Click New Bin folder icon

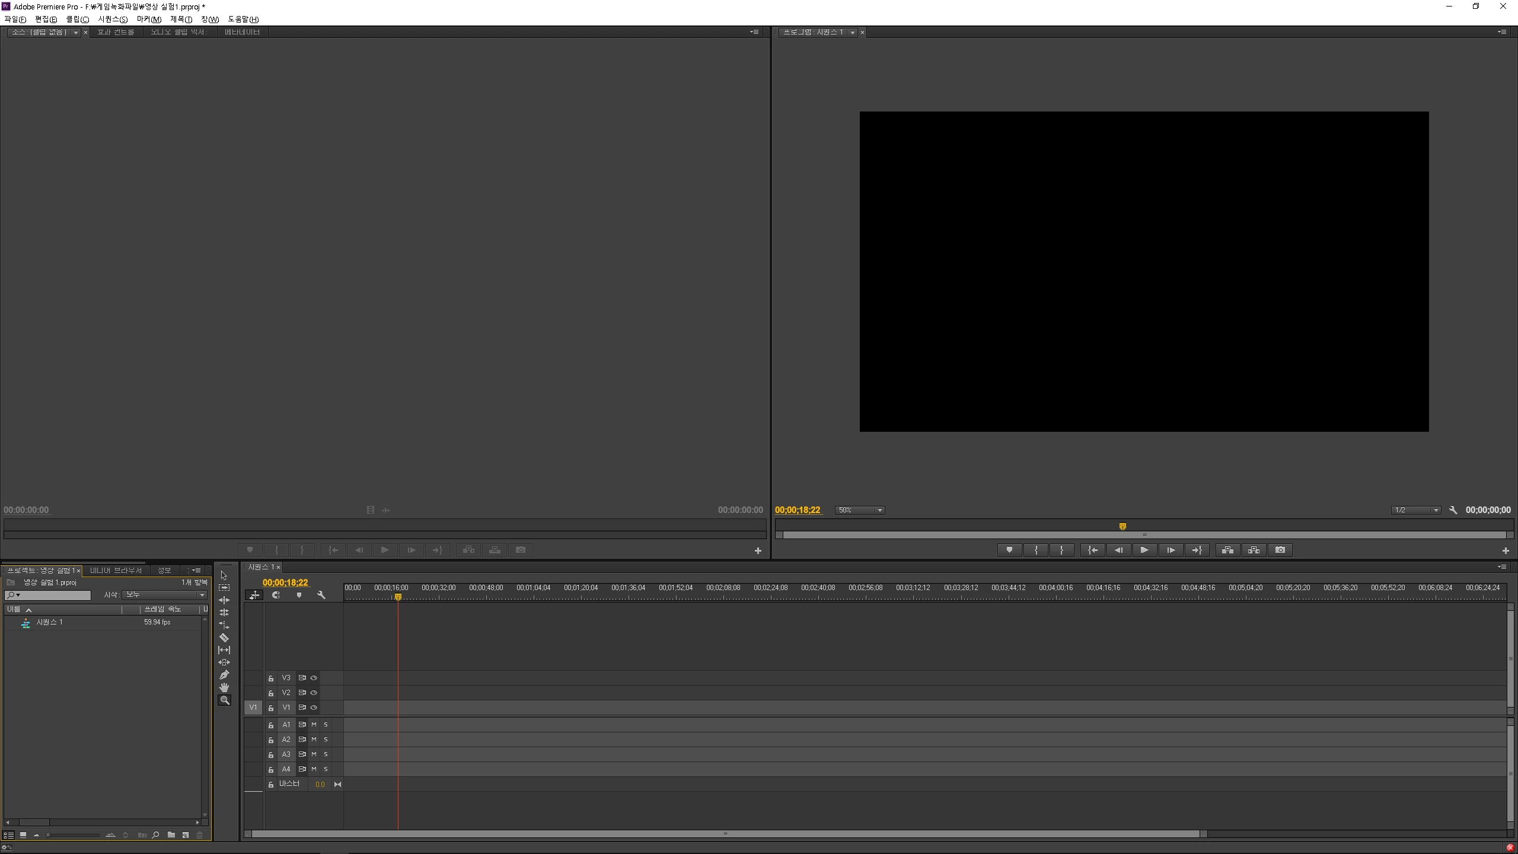[171, 835]
